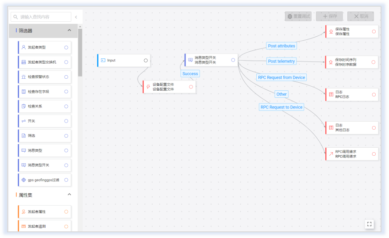Collapse the 筛选器 section
The height and width of the screenshot is (238, 389).
coord(69,30)
